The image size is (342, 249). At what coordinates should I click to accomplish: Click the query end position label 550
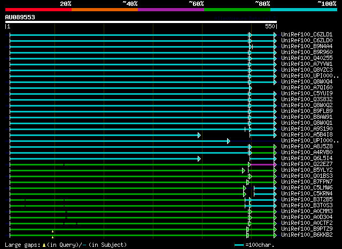click(x=270, y=26)
